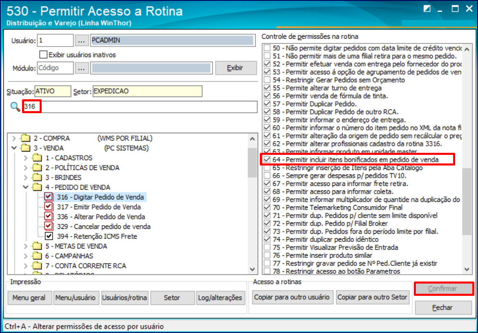Click the Setor print button
This screenshot has height=333, width=478.
pos(172,297)
